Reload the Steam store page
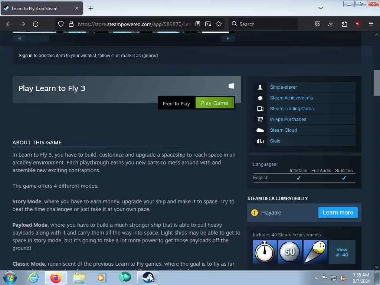Screen dimensions: 380x285 [x=36, y=24]
